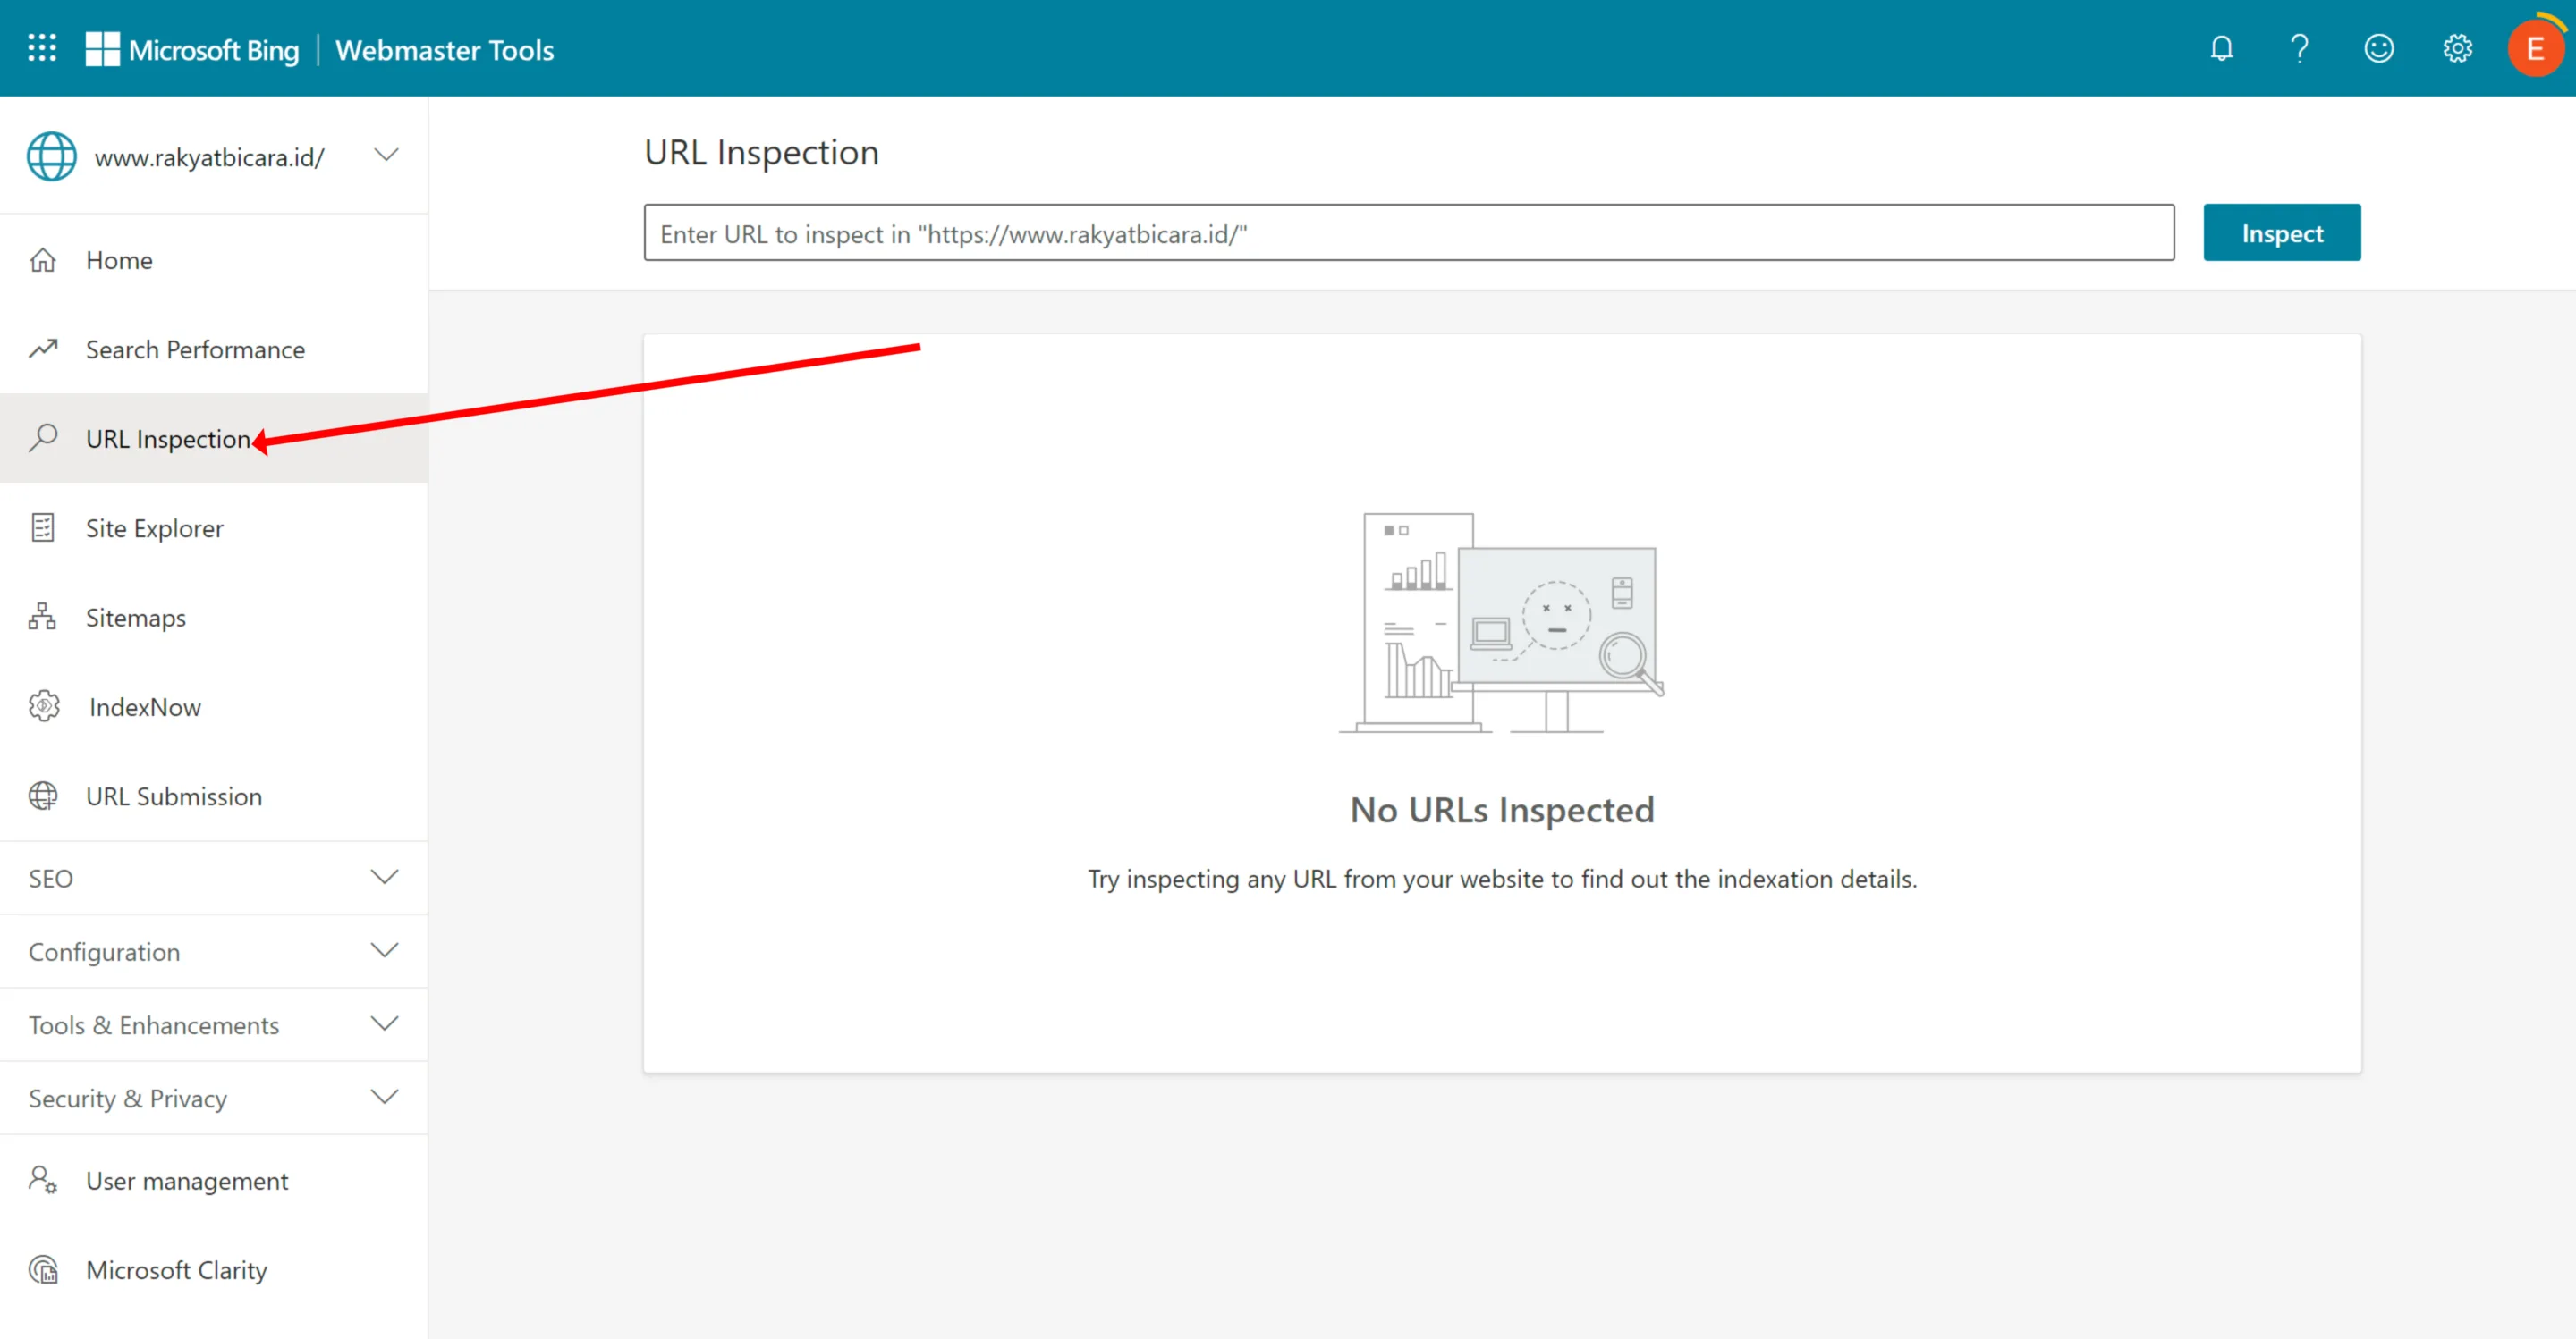The height and width of the screenshot is (1339, 2576).
Task: Open the help question mark icon
Action: click(x=2299, y=48)
